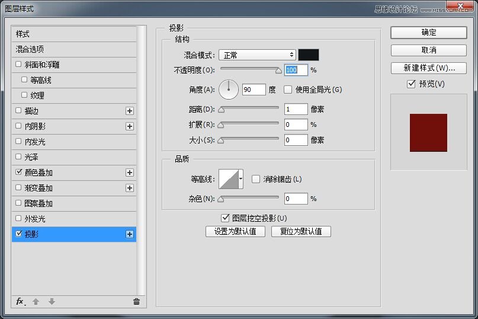Image resolution: width=478 pixels, height=319 pixels.
Task: Click the plus icon next to 颜色叠加
Action: (x=130, y=173)
